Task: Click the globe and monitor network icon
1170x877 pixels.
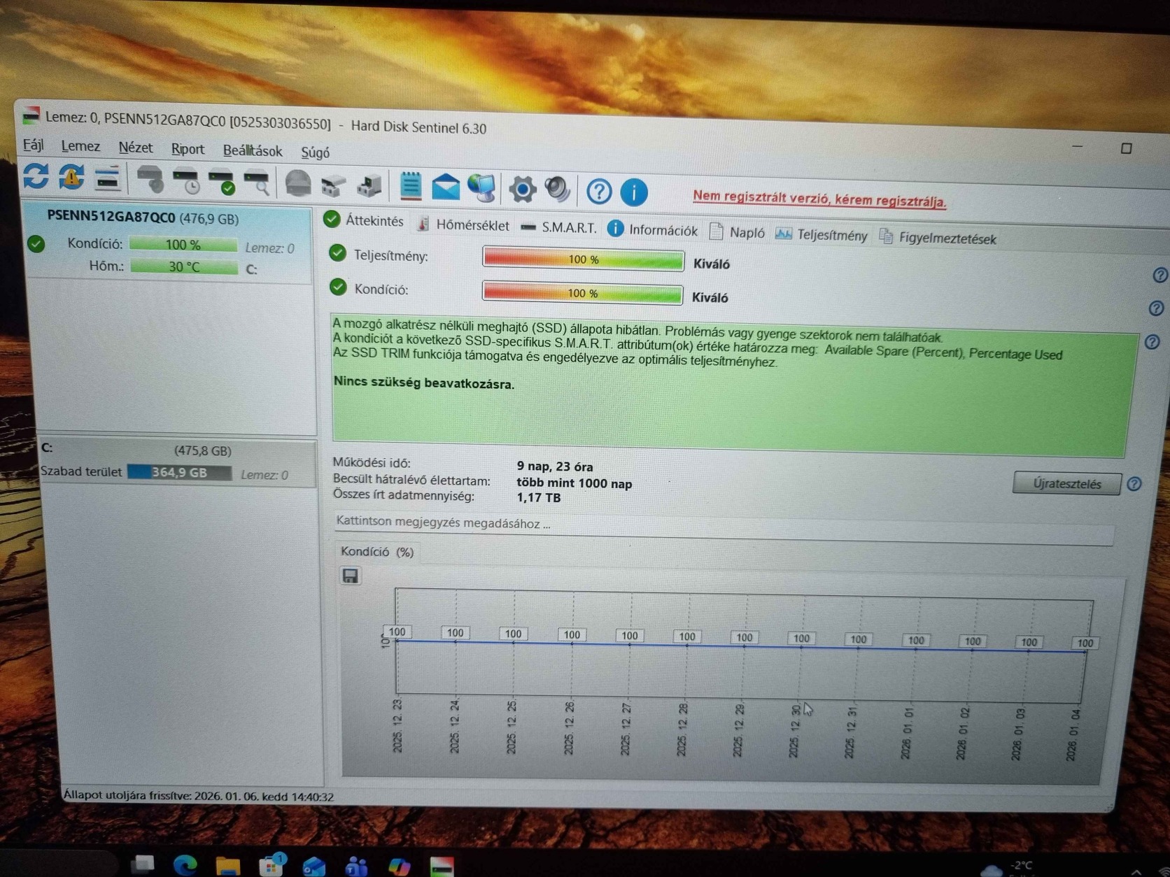Action: coord(482,188)
